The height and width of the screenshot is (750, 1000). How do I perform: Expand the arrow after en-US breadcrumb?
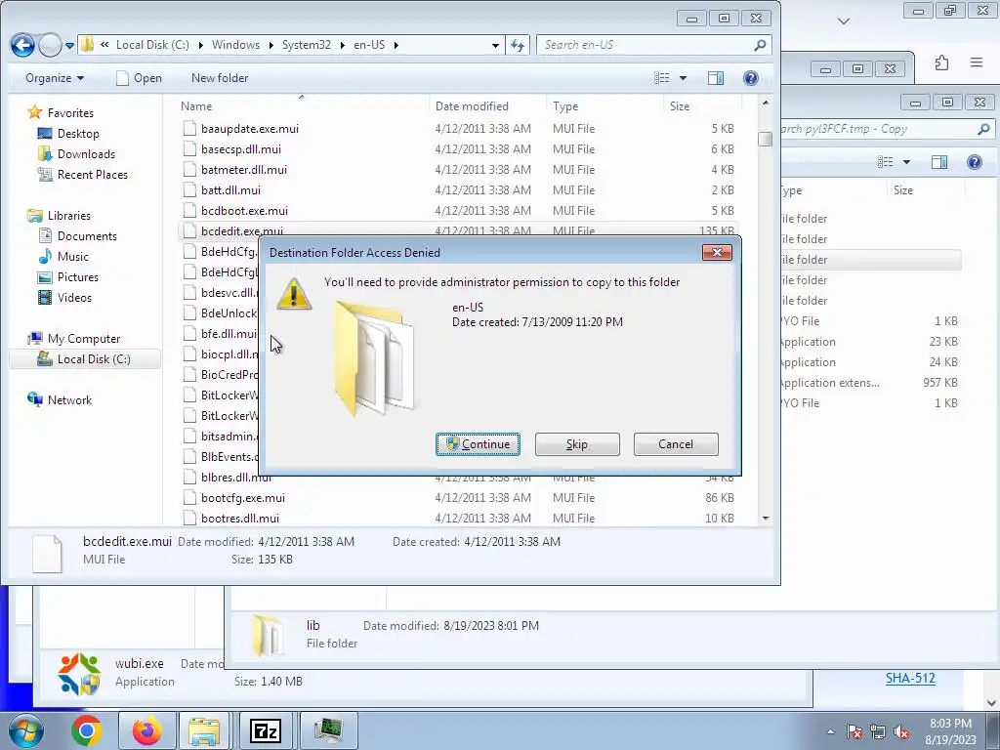(396, 45)
